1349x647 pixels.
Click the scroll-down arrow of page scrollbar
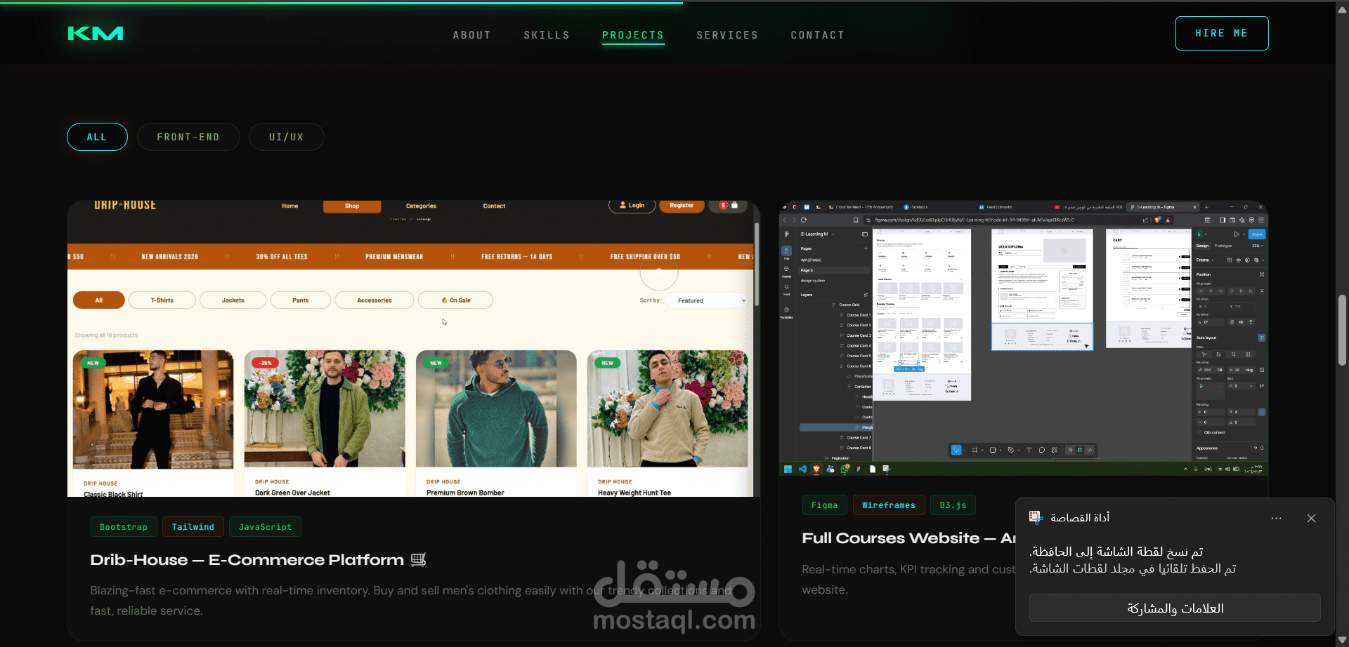pyautogui.click(x=1343, y=640)
